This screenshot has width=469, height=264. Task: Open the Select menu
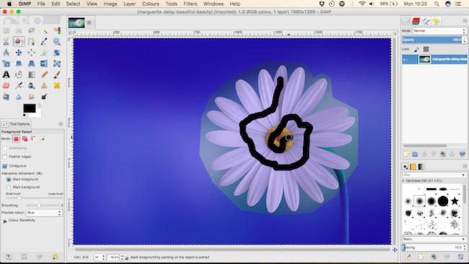(x=73, y=4)
